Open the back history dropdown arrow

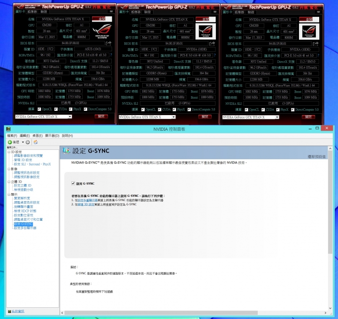(x=23, y=142)
